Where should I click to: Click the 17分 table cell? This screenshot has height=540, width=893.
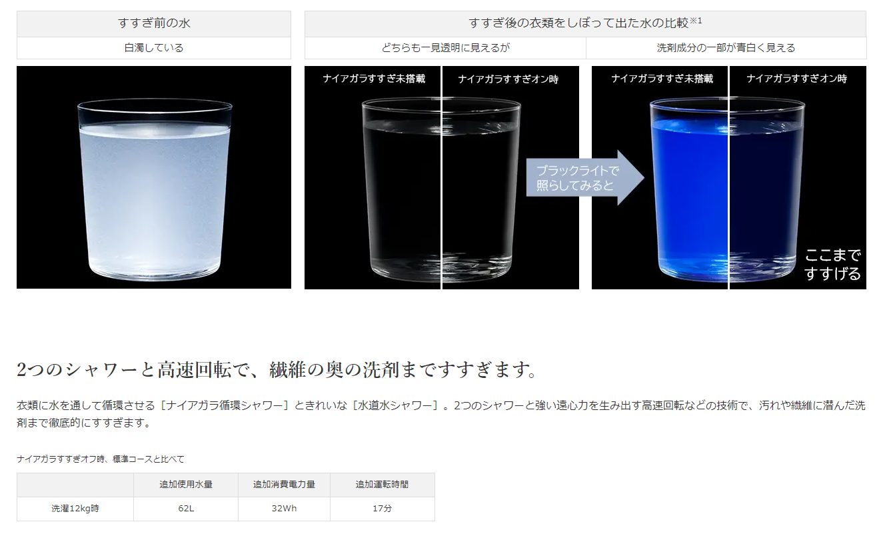382,509
